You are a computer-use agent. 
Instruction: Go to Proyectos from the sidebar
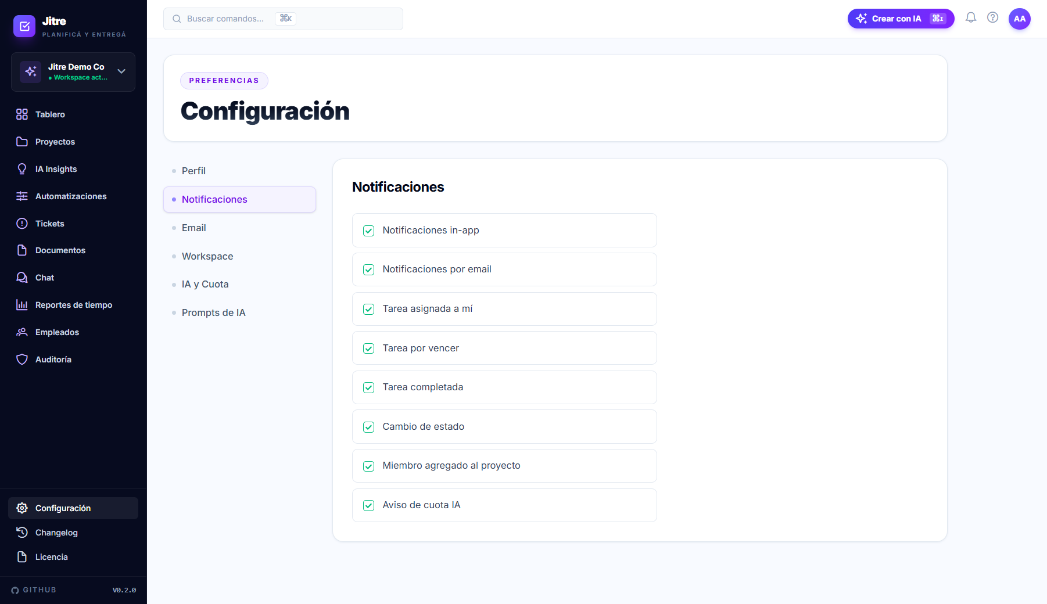73,142
